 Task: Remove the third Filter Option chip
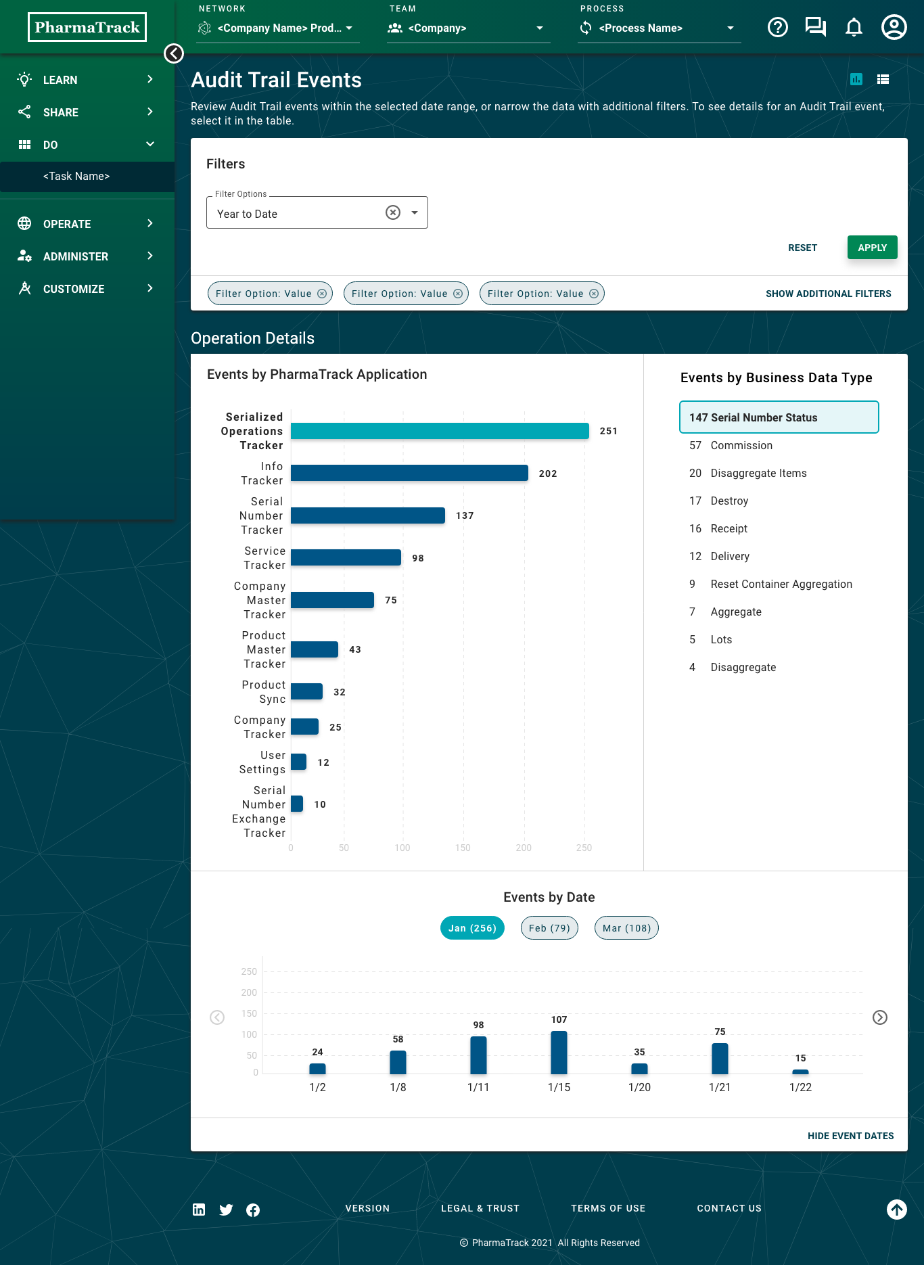594,294
